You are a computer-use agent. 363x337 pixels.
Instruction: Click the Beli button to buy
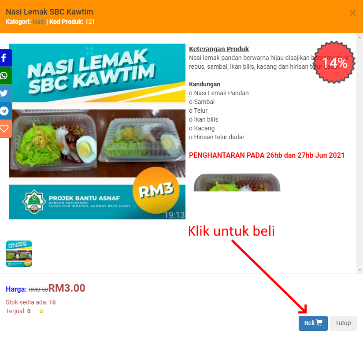313,323
